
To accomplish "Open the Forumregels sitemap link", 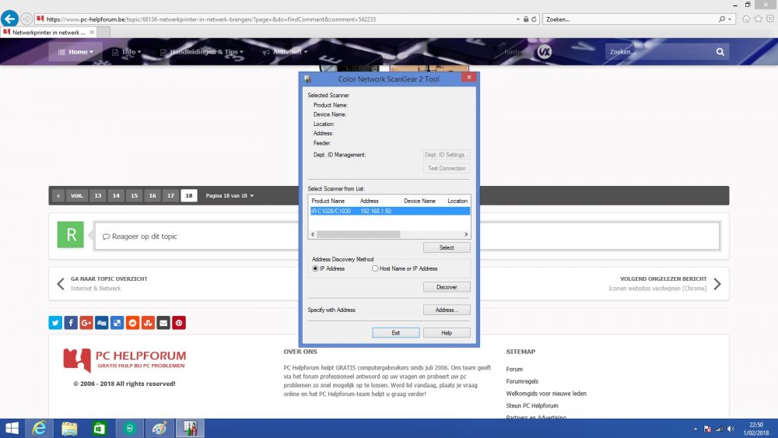I will [x=522, y=381].
